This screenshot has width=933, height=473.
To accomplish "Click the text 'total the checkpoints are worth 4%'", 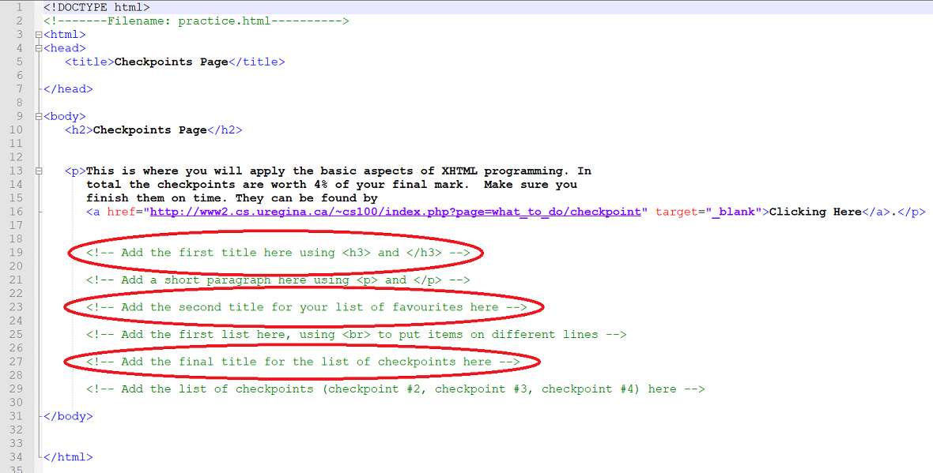I will coord(206,185).
